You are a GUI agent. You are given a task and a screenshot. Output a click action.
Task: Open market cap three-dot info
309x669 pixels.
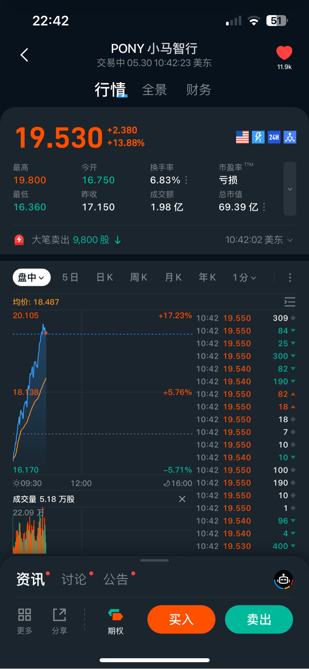point(264,207)
